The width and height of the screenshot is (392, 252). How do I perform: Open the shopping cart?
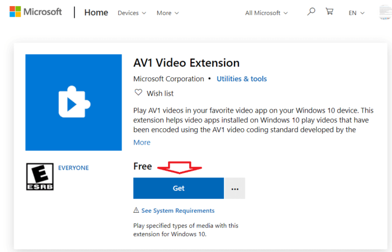coord(329,11)
